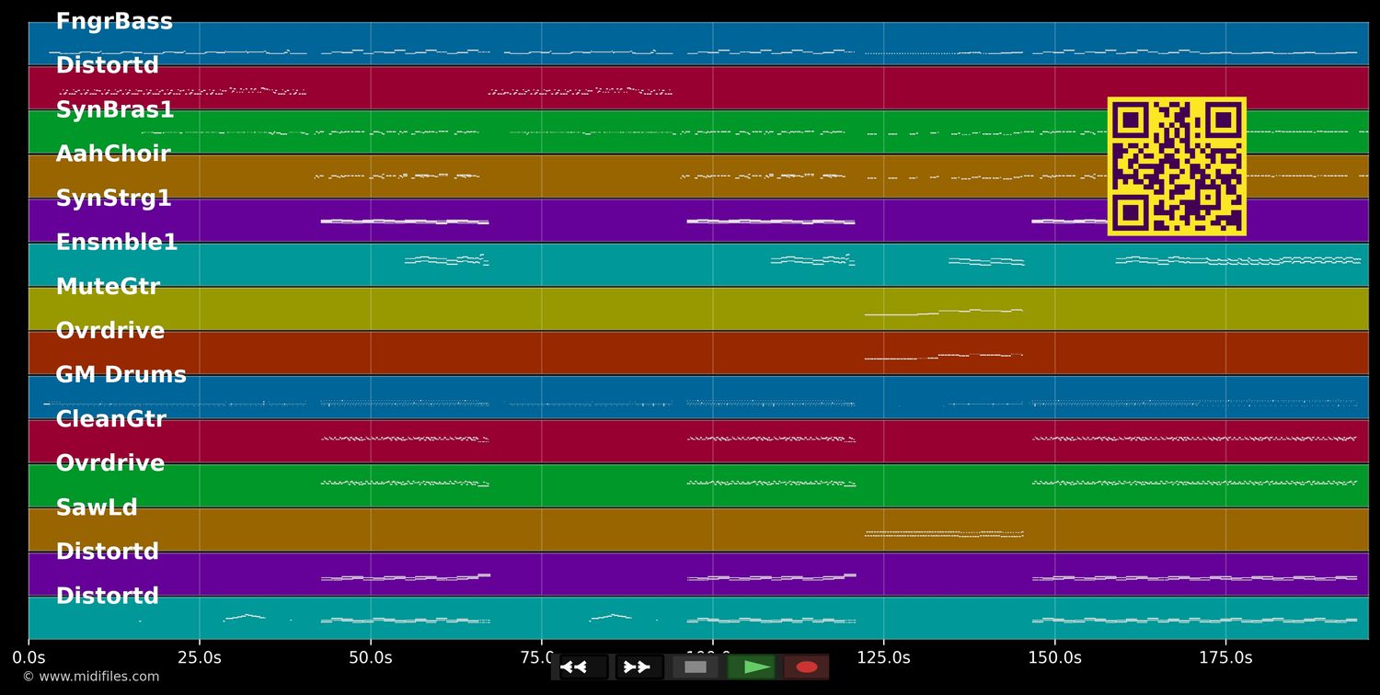
Task: Click the 175.0s time axis label
Action: [x=1225, y=658]
